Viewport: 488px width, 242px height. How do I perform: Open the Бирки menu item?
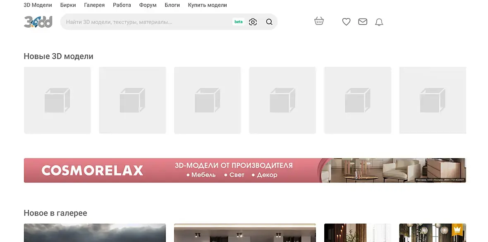(68, 5)
